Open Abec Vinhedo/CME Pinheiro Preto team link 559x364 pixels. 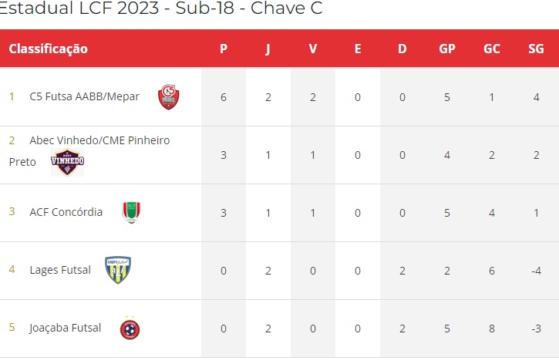(89, 151)
